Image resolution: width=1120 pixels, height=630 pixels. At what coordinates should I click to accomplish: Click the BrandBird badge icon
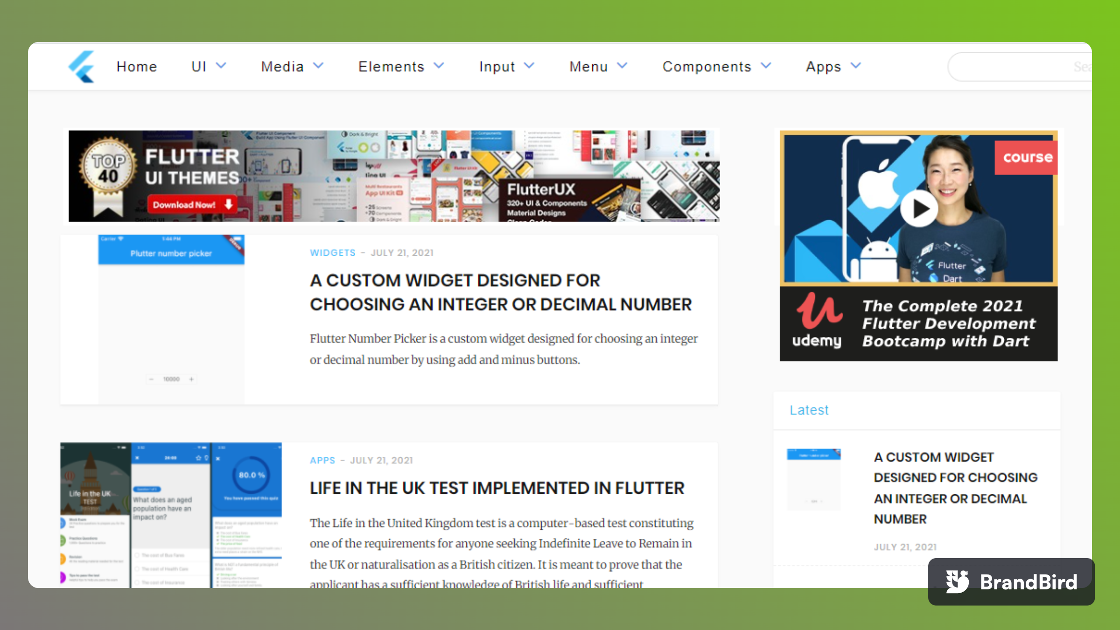(x=958, y=581)
